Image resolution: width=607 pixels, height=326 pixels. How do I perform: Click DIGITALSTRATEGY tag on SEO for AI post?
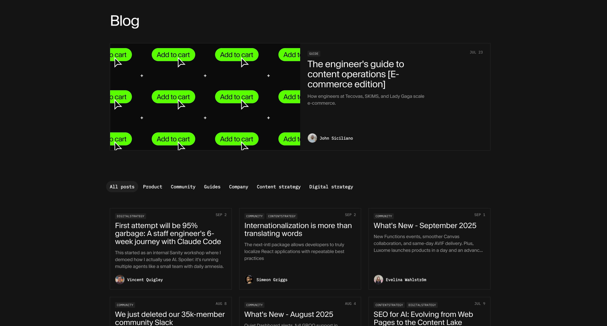[x=422, y=305]
